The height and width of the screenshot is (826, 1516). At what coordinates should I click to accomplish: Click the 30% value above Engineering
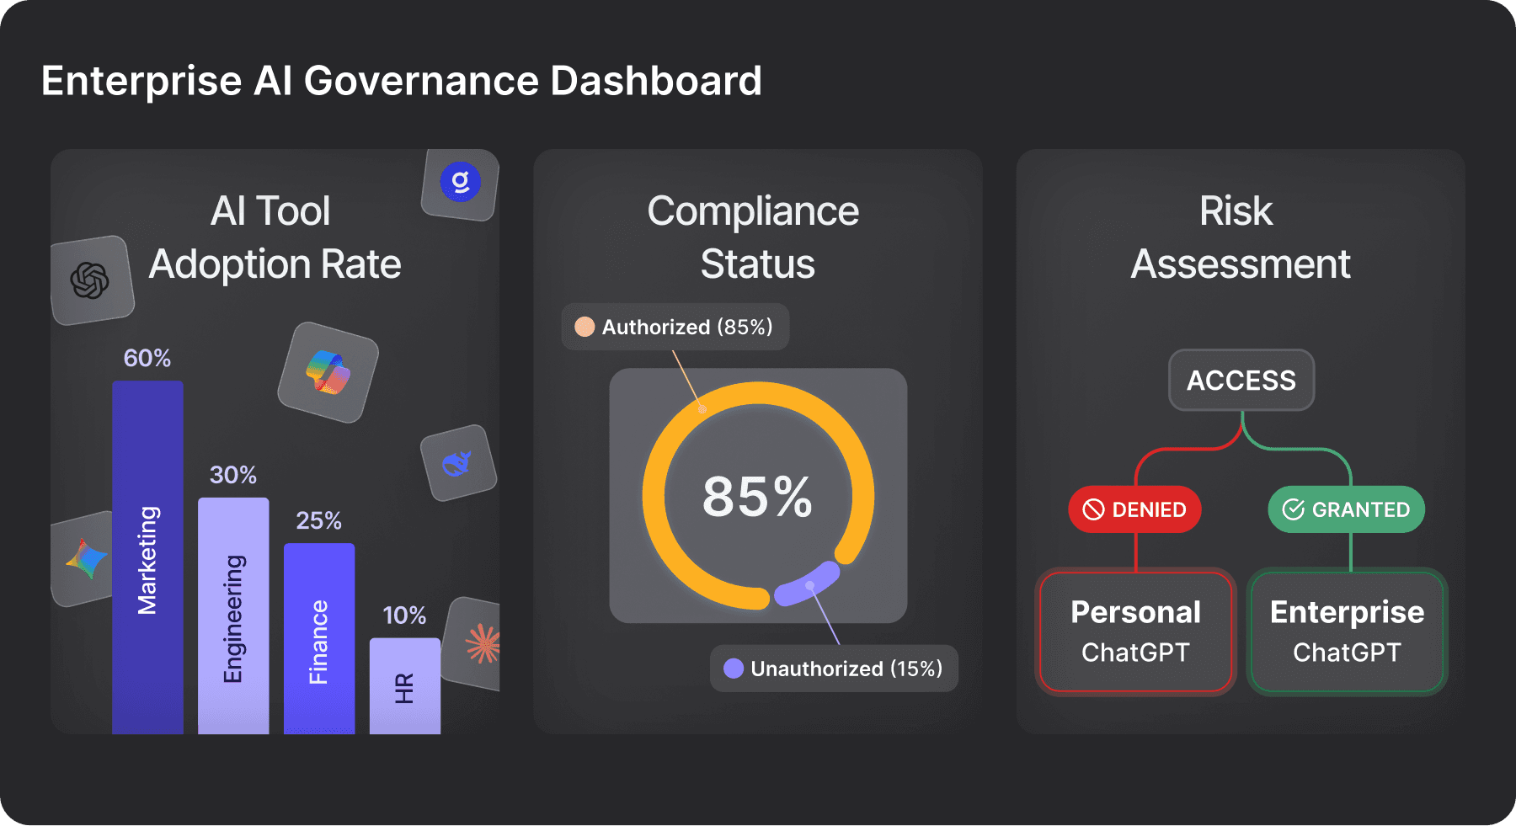click(x=233, y=475)
